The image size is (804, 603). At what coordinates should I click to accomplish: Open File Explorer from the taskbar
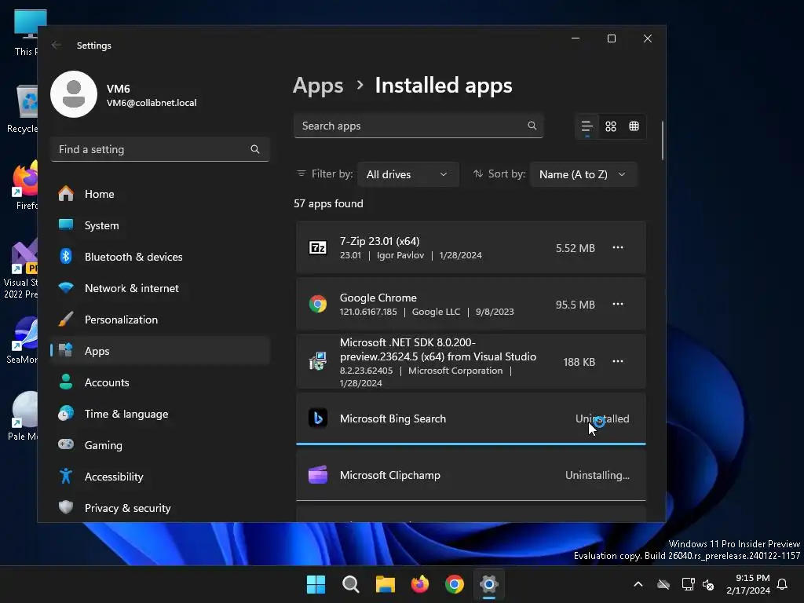pos(385,584)
